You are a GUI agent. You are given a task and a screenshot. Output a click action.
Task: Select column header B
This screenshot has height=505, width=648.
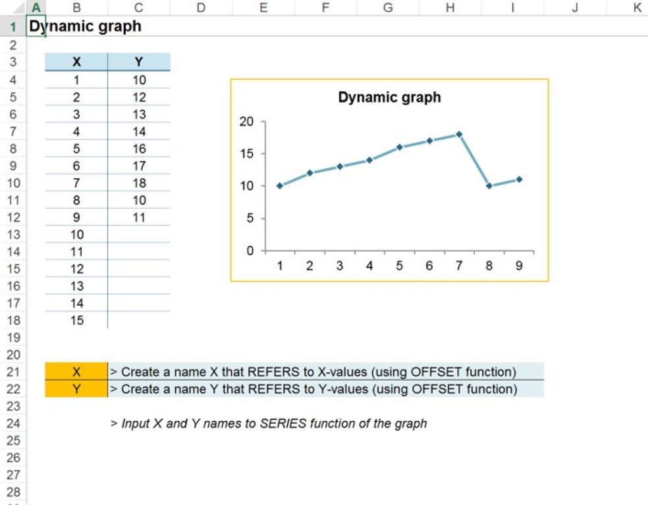tap(76, 6)
